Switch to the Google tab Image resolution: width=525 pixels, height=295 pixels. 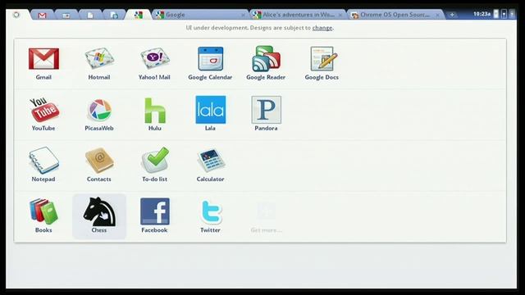tap(200, 15)
